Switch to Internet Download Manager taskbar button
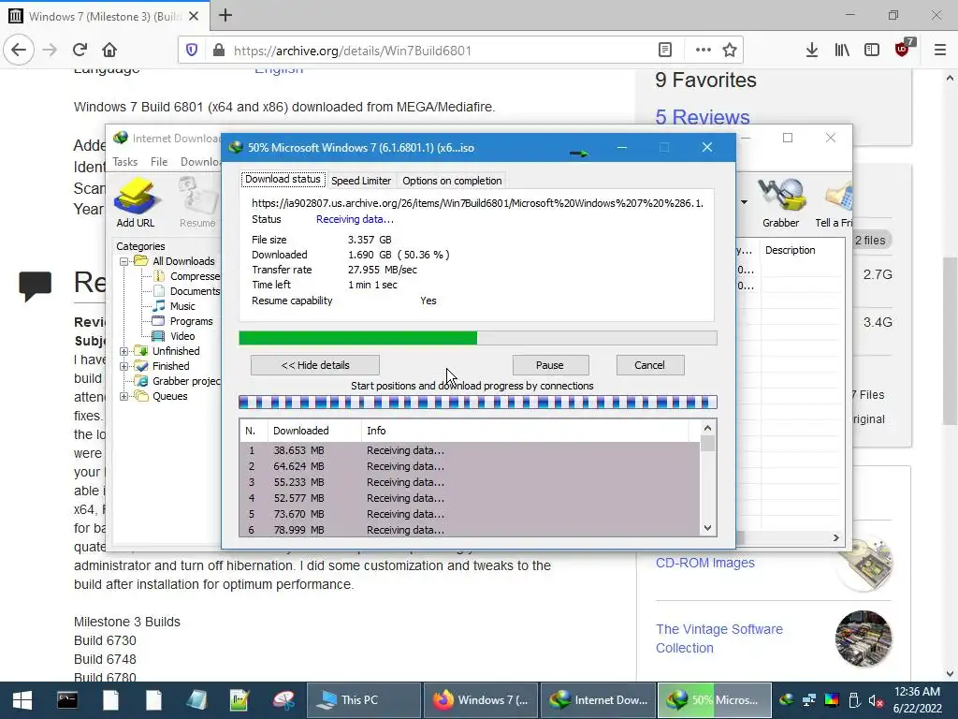 click(x=598, y=700)
